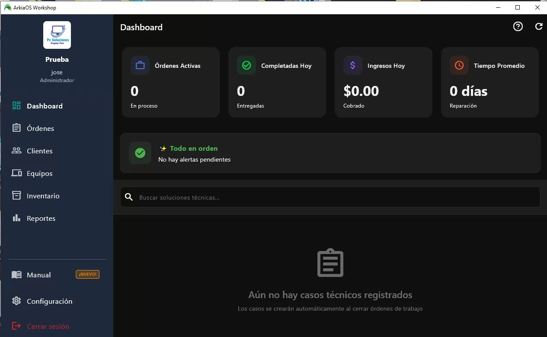Click the No hay alertas pendientes text
This screenshot has height=337, width=547.
point(194,159)
